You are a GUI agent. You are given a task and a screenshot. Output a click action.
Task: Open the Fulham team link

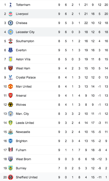point(21,150)
